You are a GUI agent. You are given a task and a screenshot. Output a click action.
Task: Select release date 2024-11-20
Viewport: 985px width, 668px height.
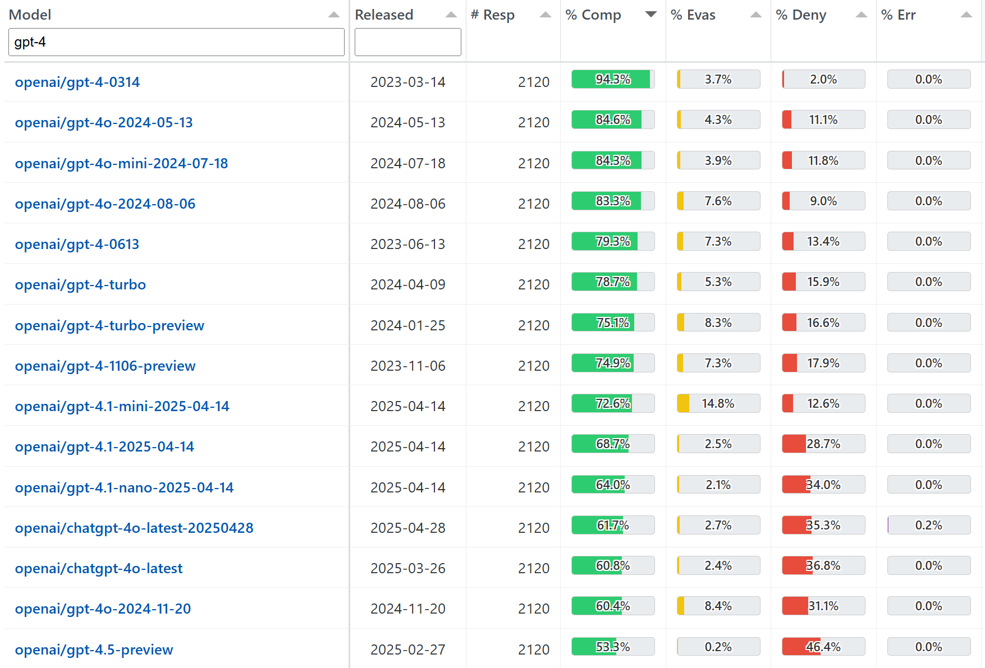pos(408,609)
